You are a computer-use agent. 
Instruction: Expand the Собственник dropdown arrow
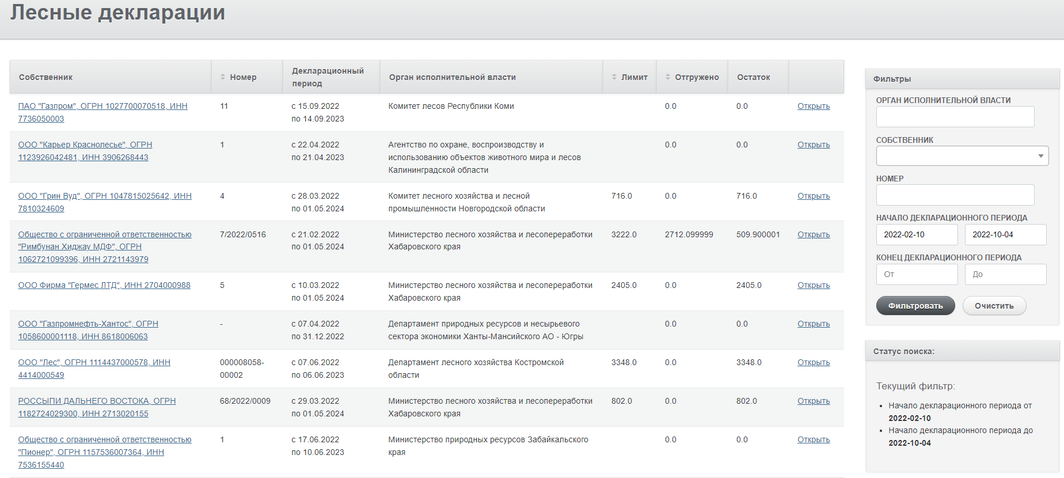coord(1040,156)
